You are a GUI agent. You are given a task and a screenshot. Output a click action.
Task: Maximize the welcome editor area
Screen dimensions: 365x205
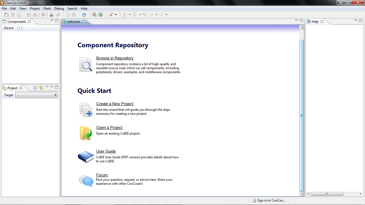[x=301, y=20]
